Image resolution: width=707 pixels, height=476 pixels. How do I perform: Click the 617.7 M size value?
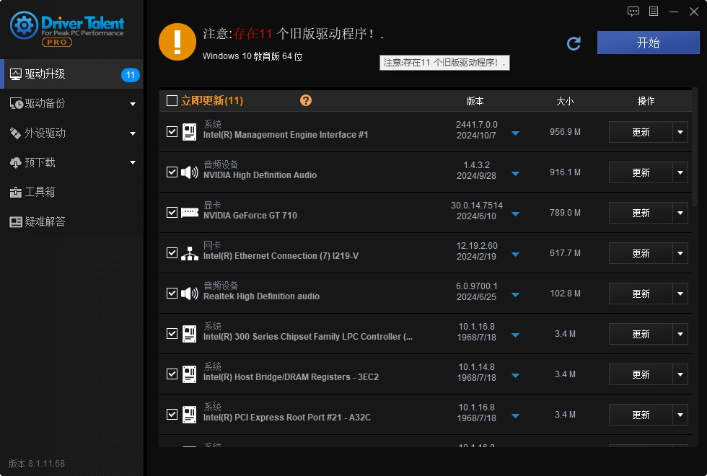565,253
